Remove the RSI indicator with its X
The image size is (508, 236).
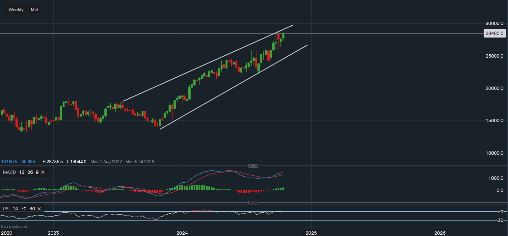pyautogui.click(x=39, y=209)
